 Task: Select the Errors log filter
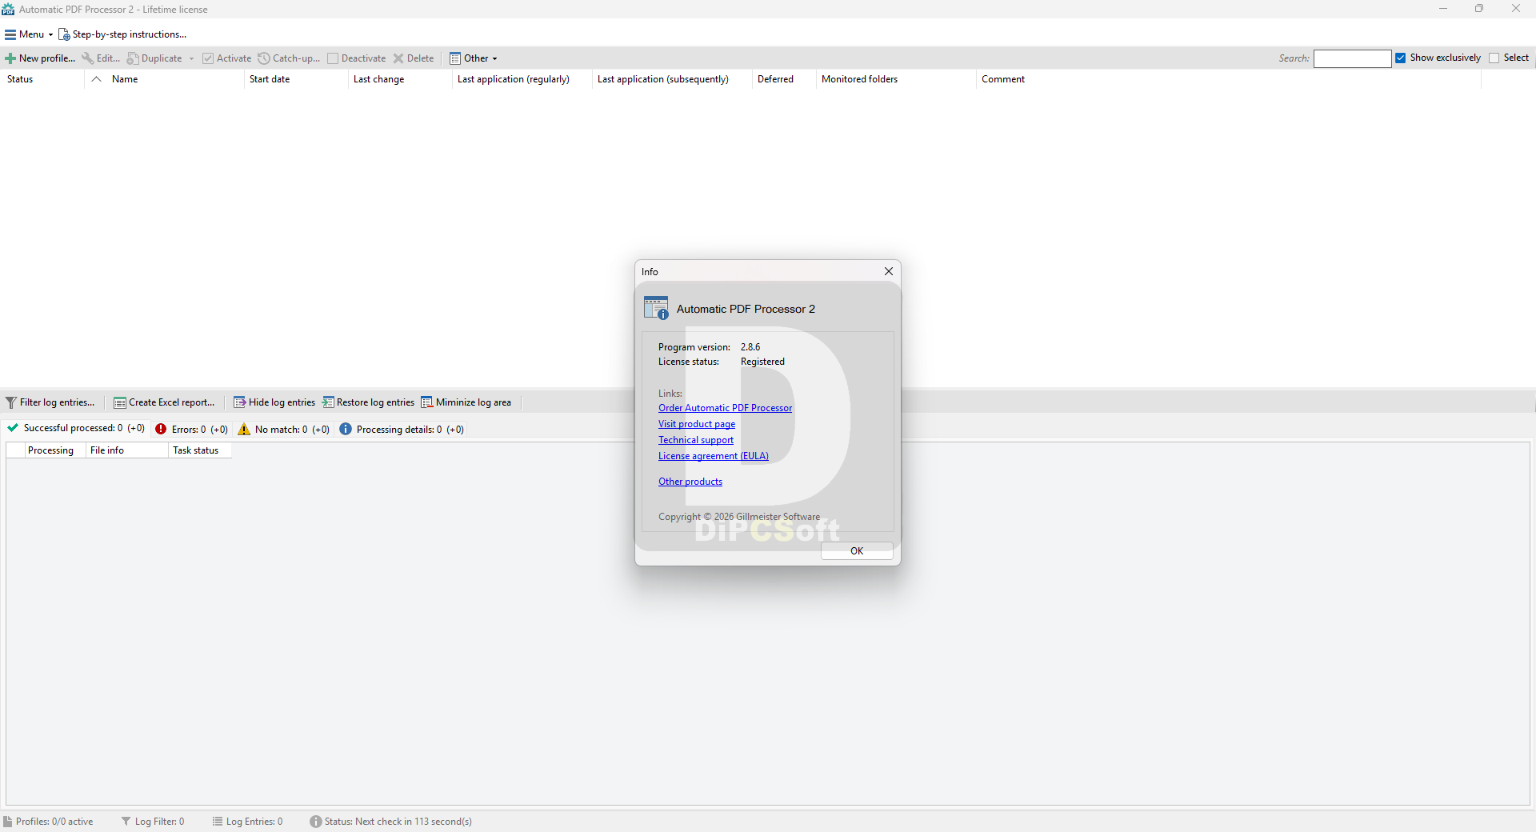[x=192, y=430]
